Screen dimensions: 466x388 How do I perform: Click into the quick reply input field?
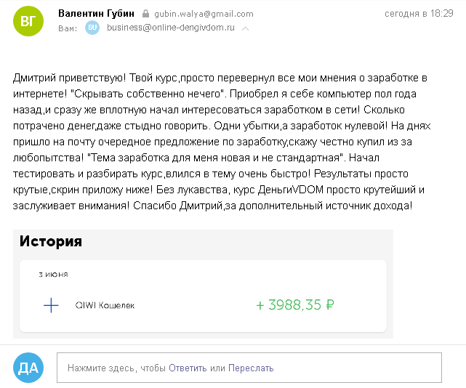tap(249, 368)
